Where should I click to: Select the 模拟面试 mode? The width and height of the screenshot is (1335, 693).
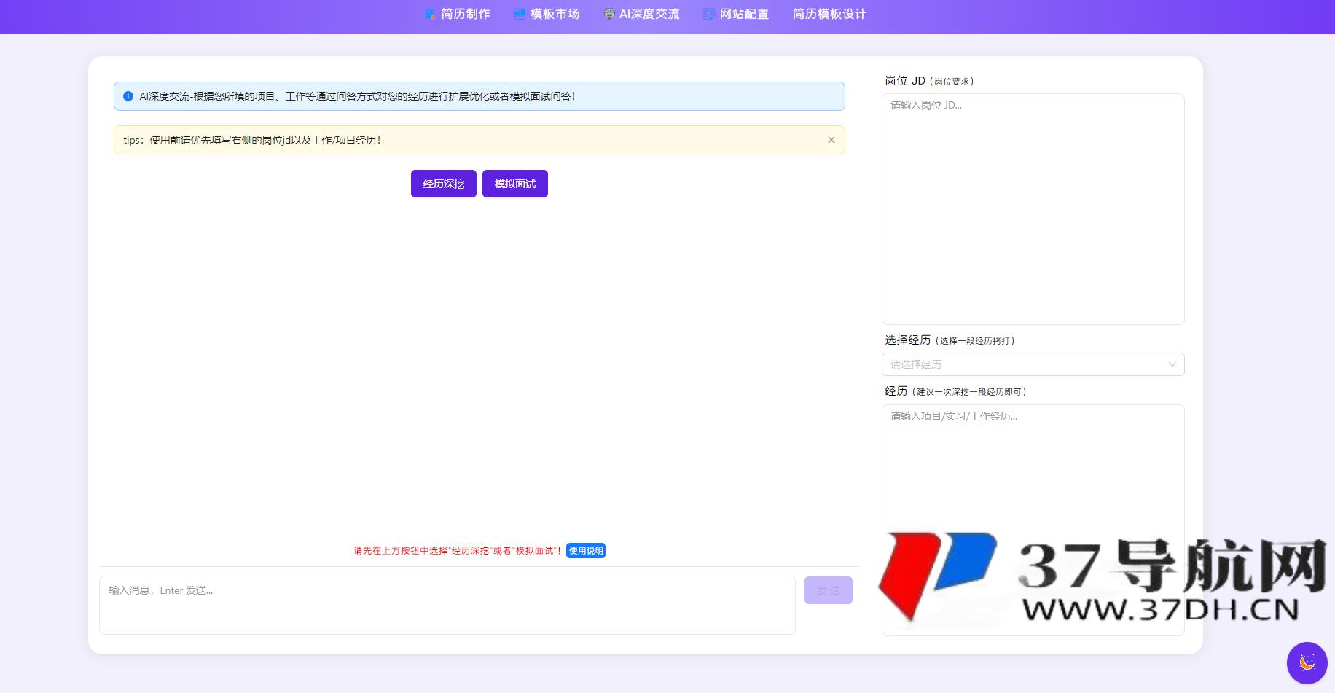point(514,184)
